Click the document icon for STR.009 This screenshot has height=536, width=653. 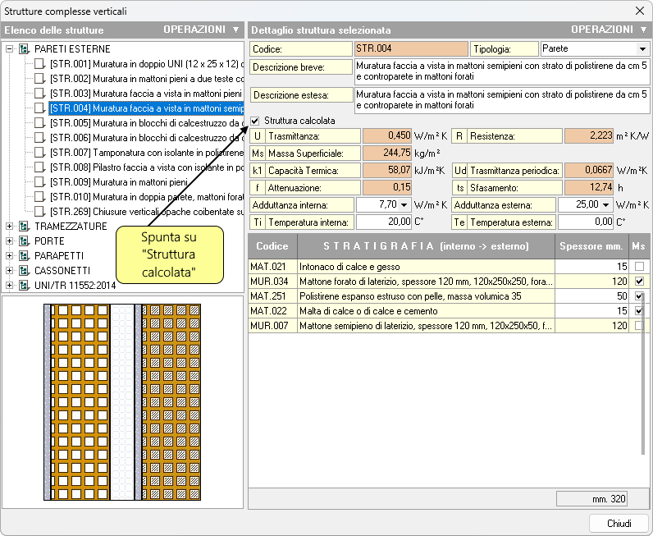point(40,182)
